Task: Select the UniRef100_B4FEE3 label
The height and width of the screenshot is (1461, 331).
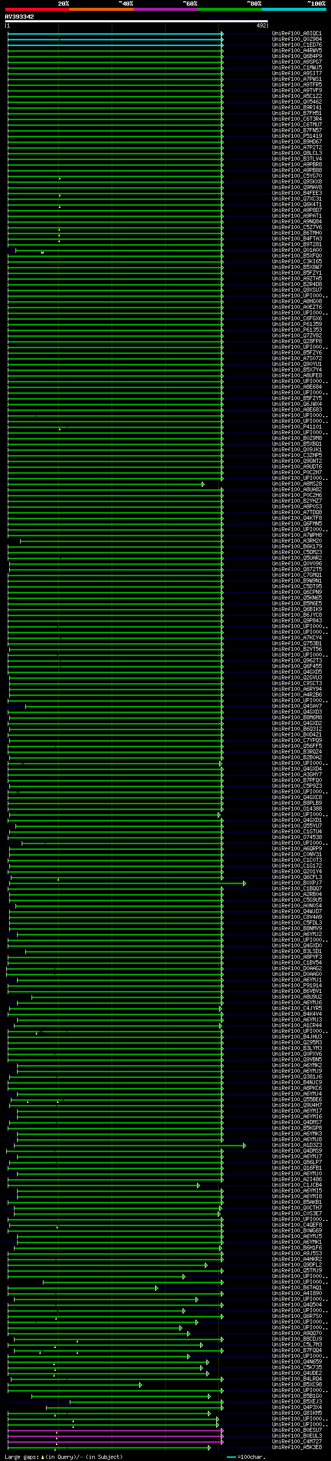Action: [297, 193]
